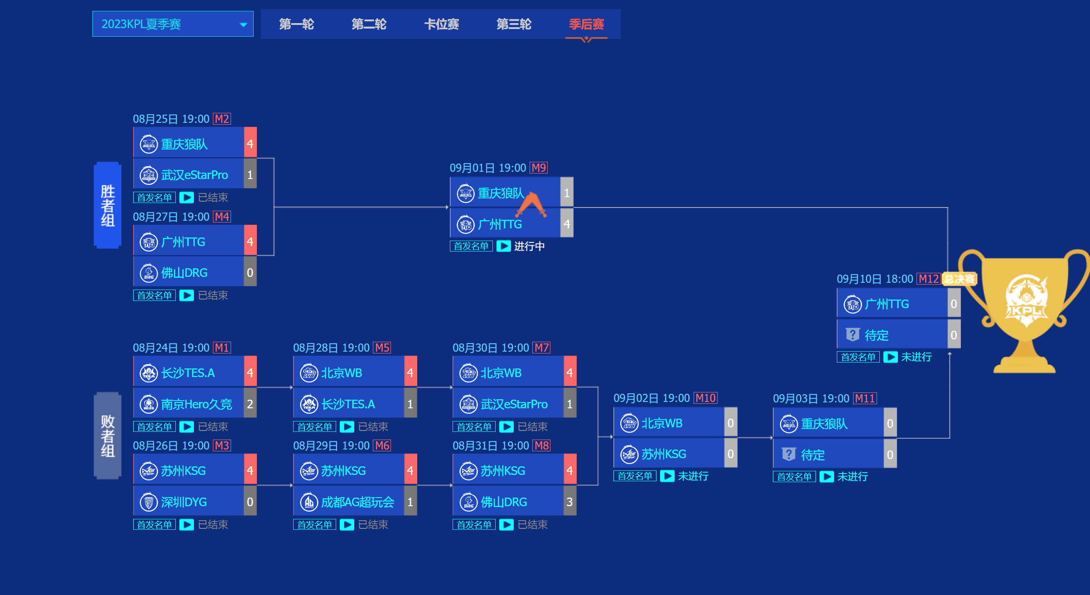Screen dimensions: 1090x595
Task: Open 首发名单 for match M1
Action: (x=154, y=427)
